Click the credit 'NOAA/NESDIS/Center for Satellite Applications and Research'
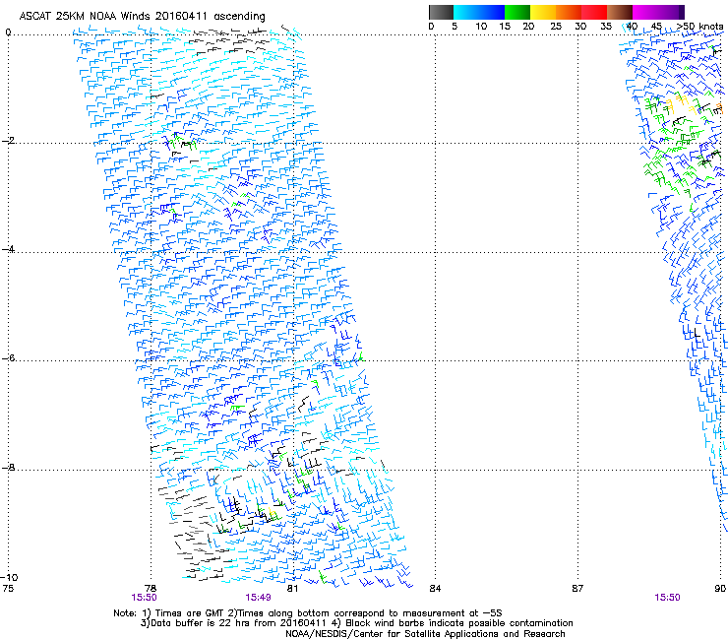 [425, 634]
